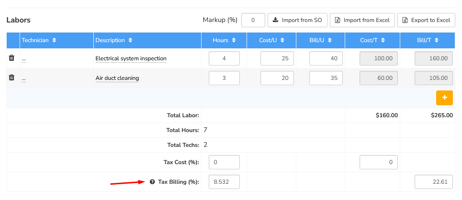Click the Tax Billing help question-mark icon
Viewport: 462px width, 200px height.
click(152, 182)
